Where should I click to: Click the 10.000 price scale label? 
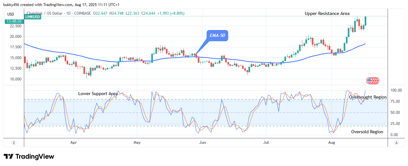pyautogui.click(x=16, y=79)
